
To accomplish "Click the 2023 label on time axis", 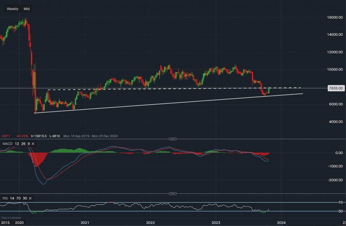I will (216, 223).
